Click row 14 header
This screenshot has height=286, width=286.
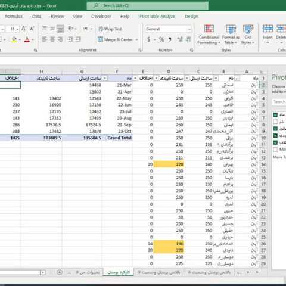[x=263, y=164]
